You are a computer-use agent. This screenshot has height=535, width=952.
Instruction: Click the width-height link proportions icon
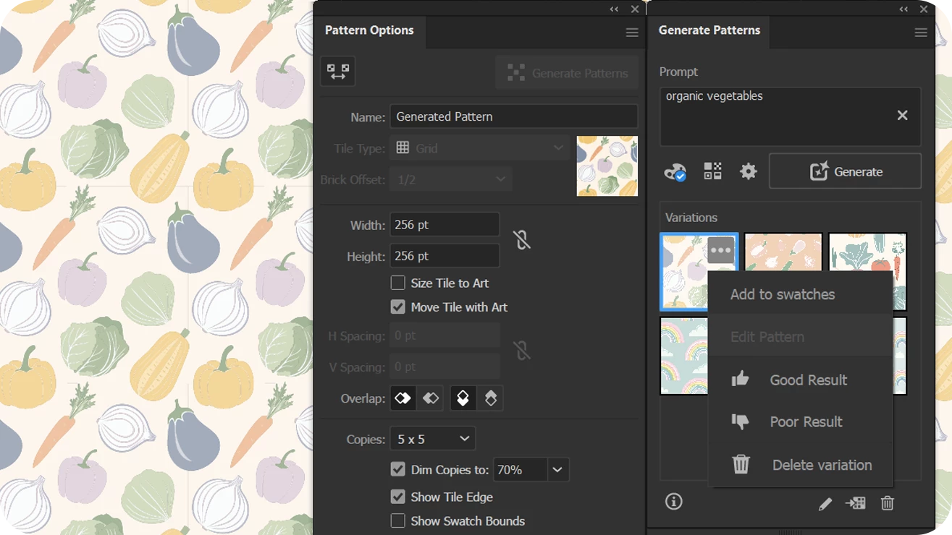pos(521,240)
